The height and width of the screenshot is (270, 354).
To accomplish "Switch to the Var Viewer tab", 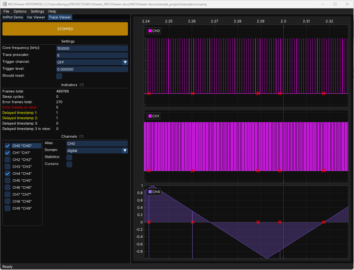I will point(36,17).
